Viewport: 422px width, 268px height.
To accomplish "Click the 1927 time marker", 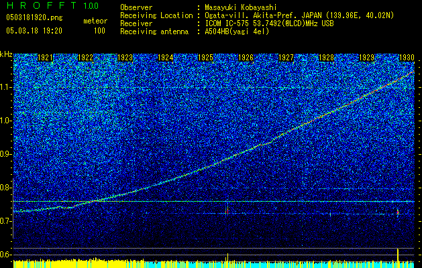I will pos(286,58).
